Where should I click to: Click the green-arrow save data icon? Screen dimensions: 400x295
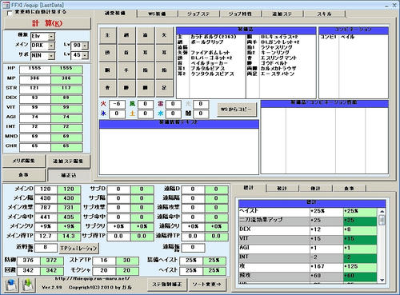(x=28, y=285)
